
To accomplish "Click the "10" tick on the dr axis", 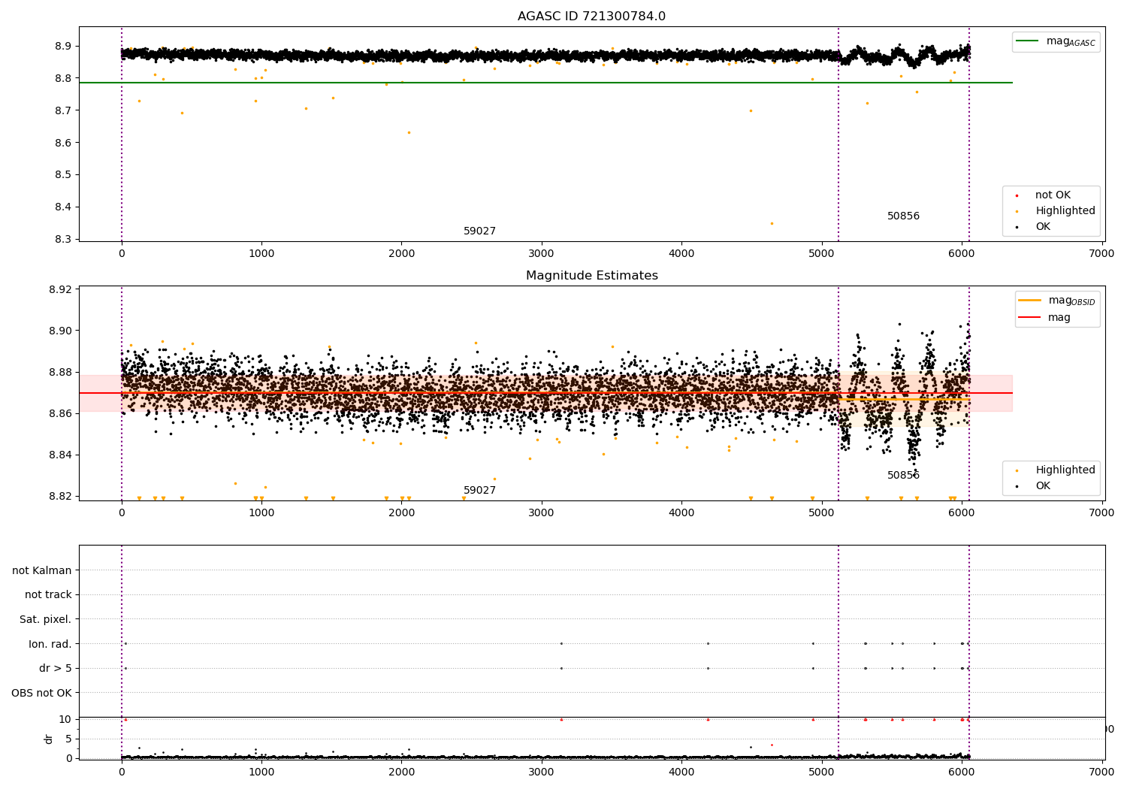I will tap(65, 720).
